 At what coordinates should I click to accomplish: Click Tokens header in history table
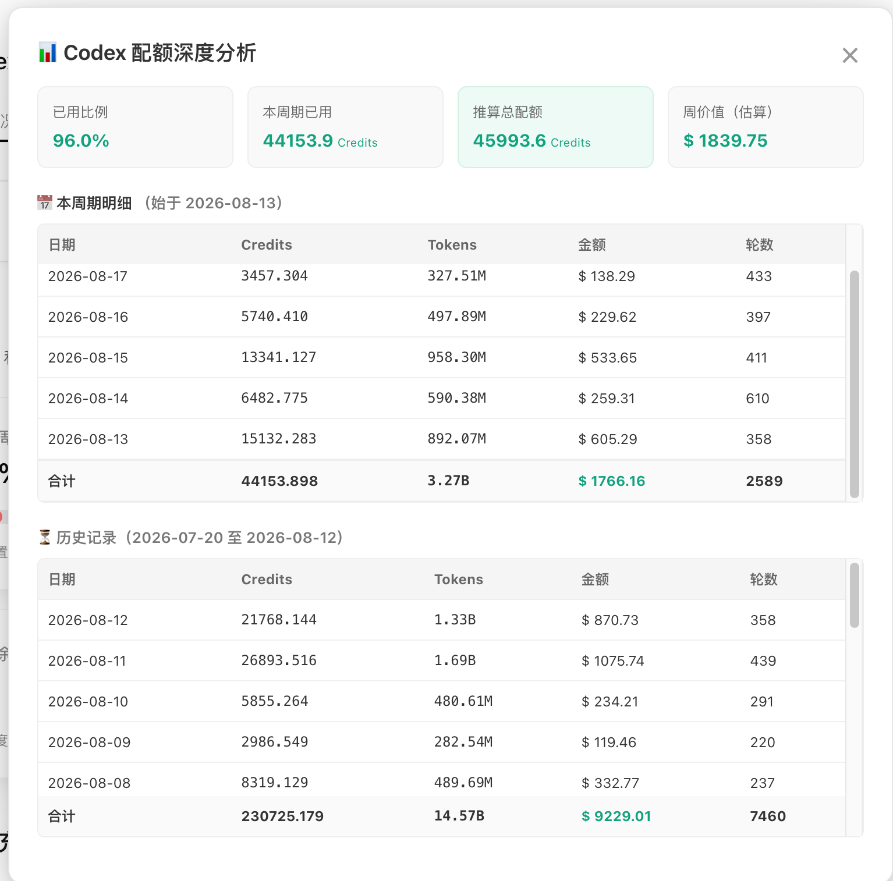tap(459, 579)
